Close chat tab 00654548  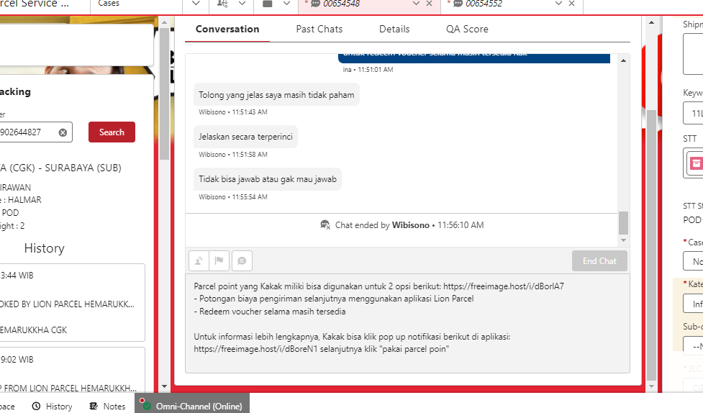pos(429,4)
